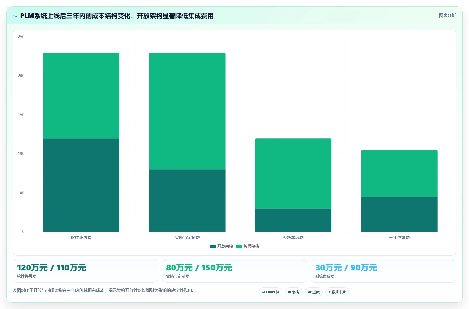Click the 系统集成费 x-axis label
Image resolution: width=469 pixels, height=309 pixels.
pyautogui.click(x=293, y=237)
